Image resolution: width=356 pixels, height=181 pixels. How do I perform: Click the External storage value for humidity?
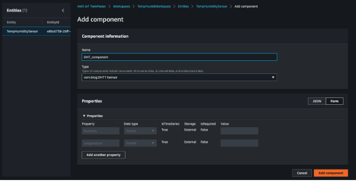pos(190,130)
